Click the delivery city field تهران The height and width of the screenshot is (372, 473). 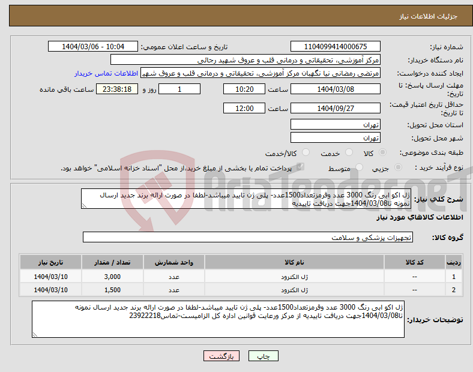tap(335, 137)
